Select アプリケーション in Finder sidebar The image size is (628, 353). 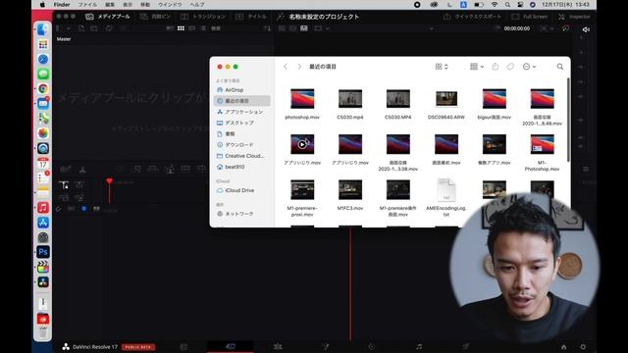coord(242,112)
